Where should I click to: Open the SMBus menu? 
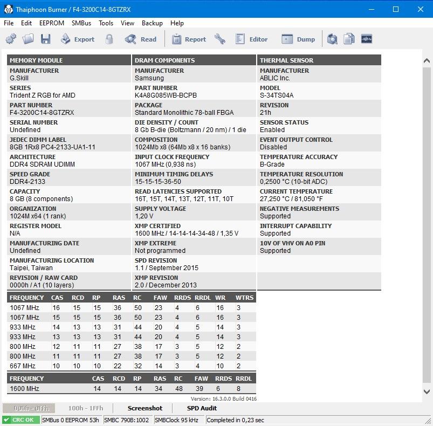point(81,23)
